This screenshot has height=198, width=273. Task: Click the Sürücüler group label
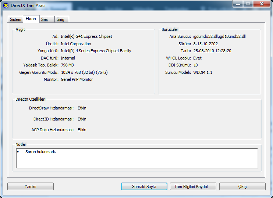[170, 29]
